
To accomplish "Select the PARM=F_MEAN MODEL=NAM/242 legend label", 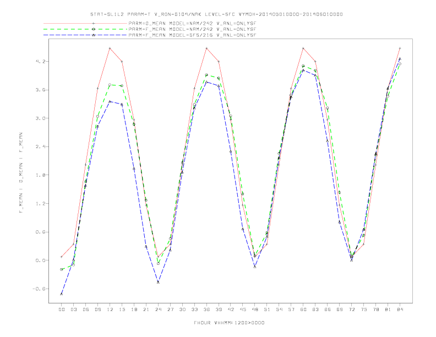I will tap(192, 29).
